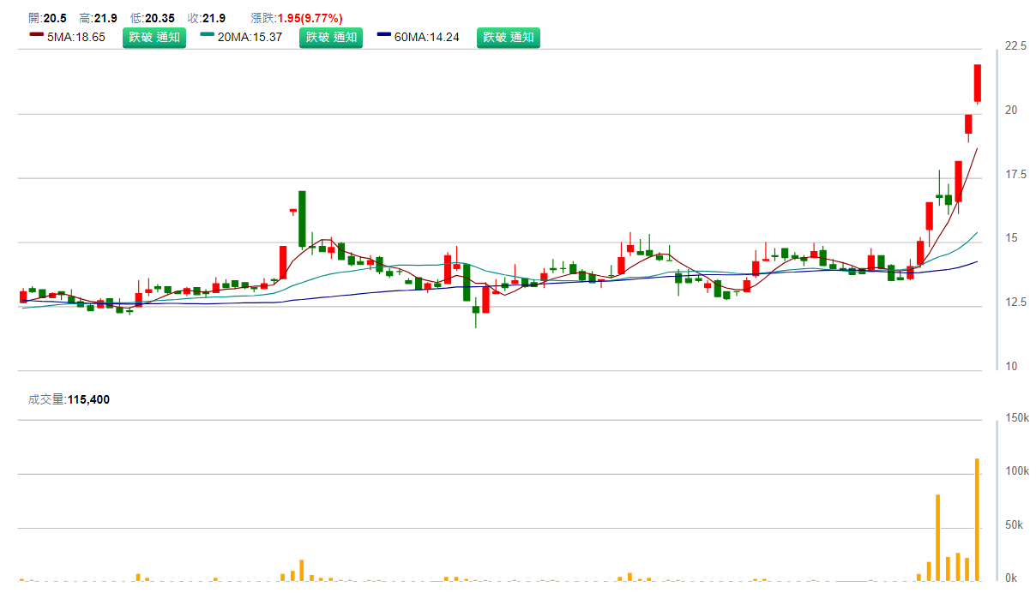This screenshot has width=1036, height=593.
Task: Select the tall green candlestick peaking near 17
Action: (302, 219)
